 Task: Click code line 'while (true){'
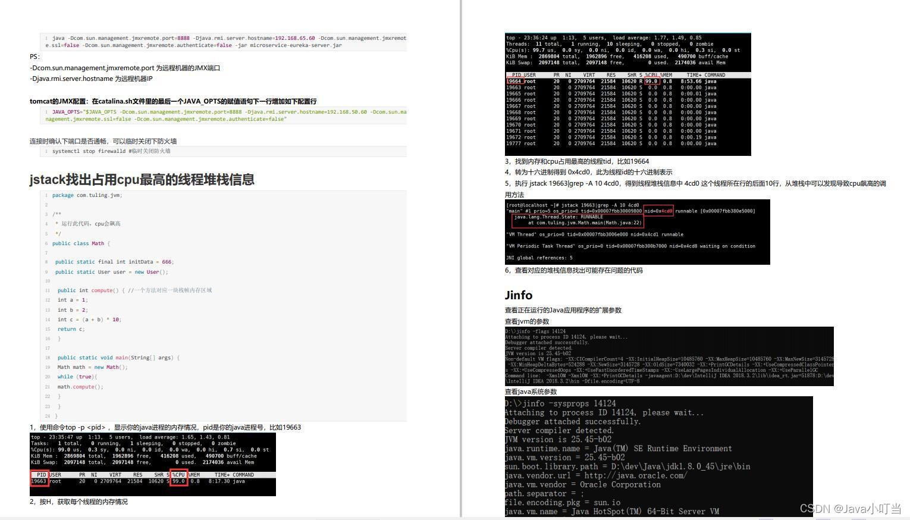[x=77, y=377]
